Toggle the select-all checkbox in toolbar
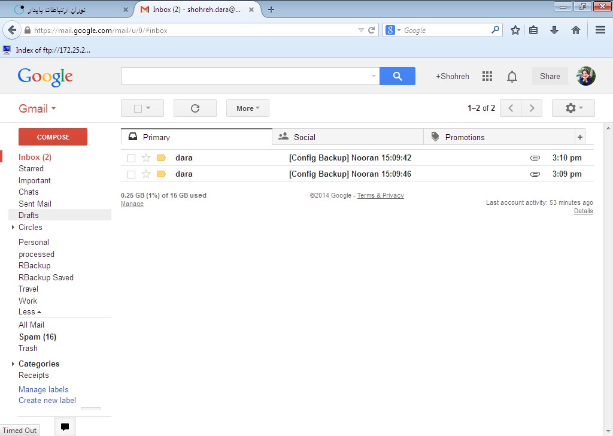 click(138, 108)
